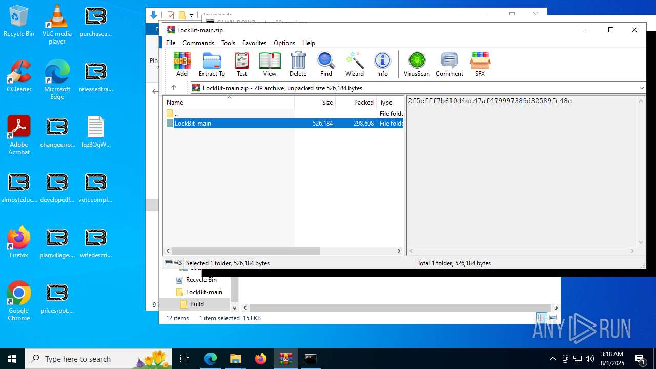Screen dimensions: 656x369
Task: Select the parent '..' folder row
Action: click(x=284, y=113)
